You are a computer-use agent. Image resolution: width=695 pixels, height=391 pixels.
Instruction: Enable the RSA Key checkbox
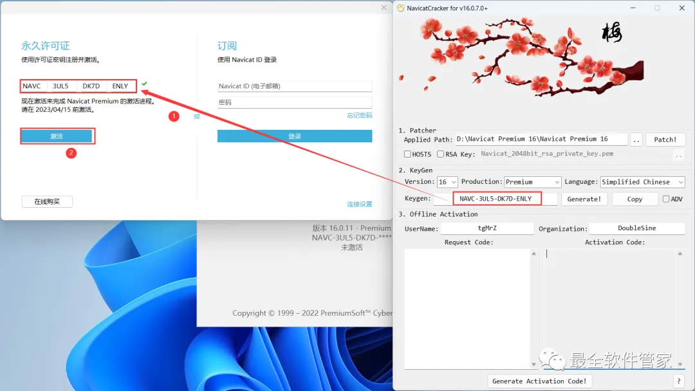tap(440, 154)
